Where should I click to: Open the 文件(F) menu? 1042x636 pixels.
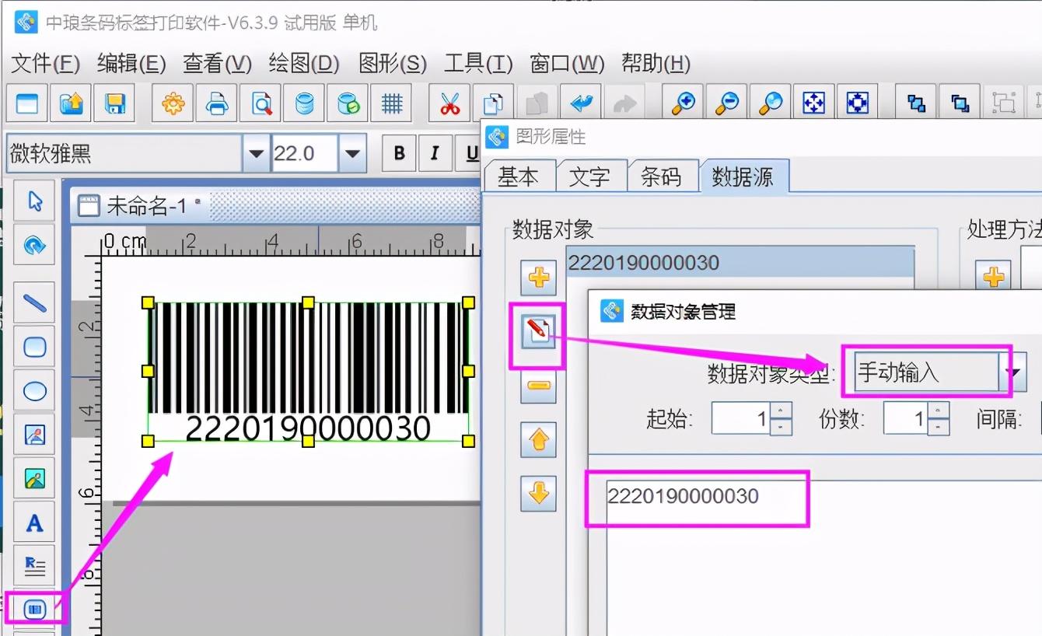46,64
